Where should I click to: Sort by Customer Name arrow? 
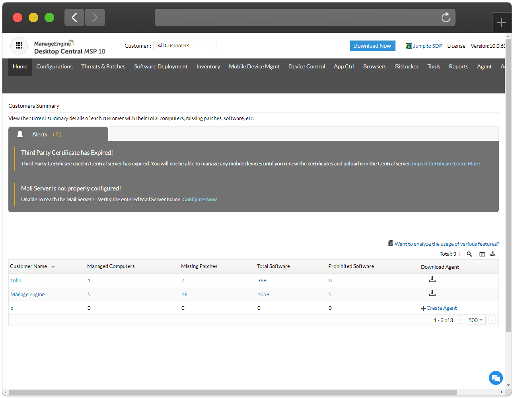click(53, 267)
